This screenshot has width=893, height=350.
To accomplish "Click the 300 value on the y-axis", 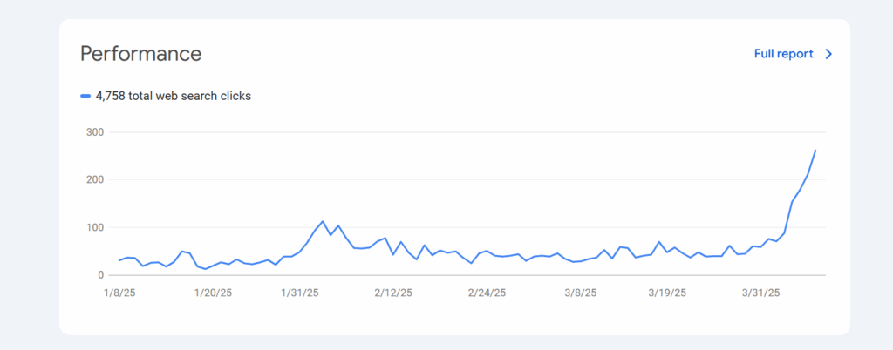I will pyautogui.click(x=94, y=132).
